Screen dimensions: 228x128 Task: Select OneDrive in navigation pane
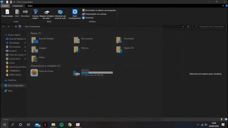12,80
